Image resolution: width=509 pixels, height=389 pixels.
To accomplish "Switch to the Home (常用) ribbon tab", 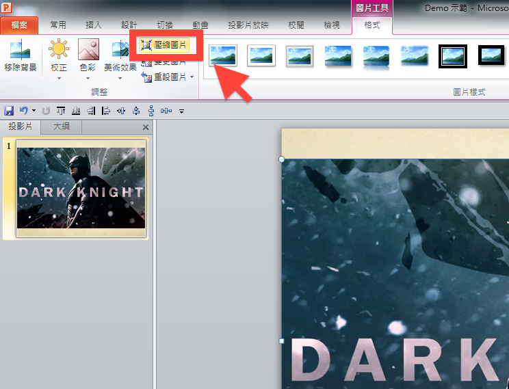I will [58, 25].
